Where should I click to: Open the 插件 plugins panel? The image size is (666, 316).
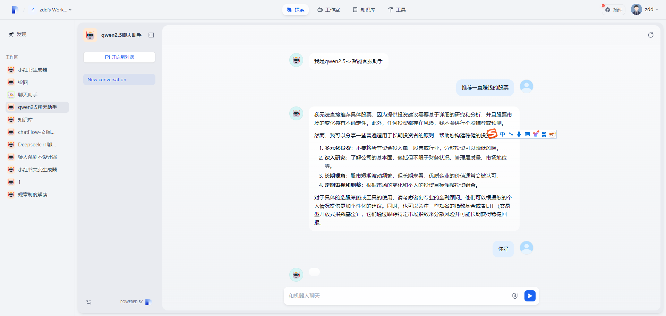tap(613, 9)
